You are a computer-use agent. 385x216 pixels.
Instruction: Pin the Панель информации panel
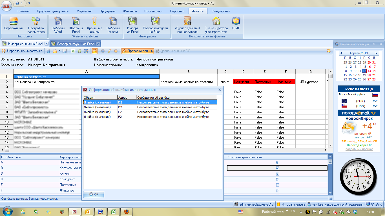pos(374,44)
